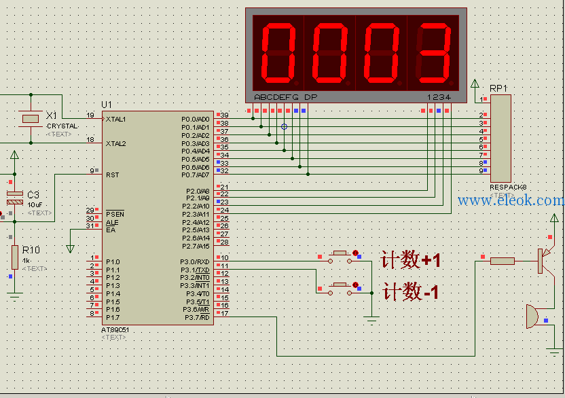565x398 pixels.
Task: Click the ABCDEFG segment pin label
Action: click(276, 97)
